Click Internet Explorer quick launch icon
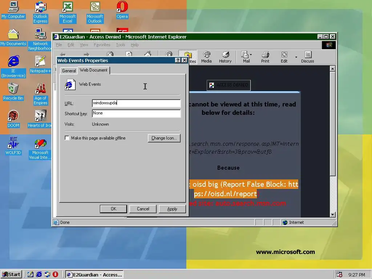The width and height of the screenshot is (372, 279). coord(39,275)
